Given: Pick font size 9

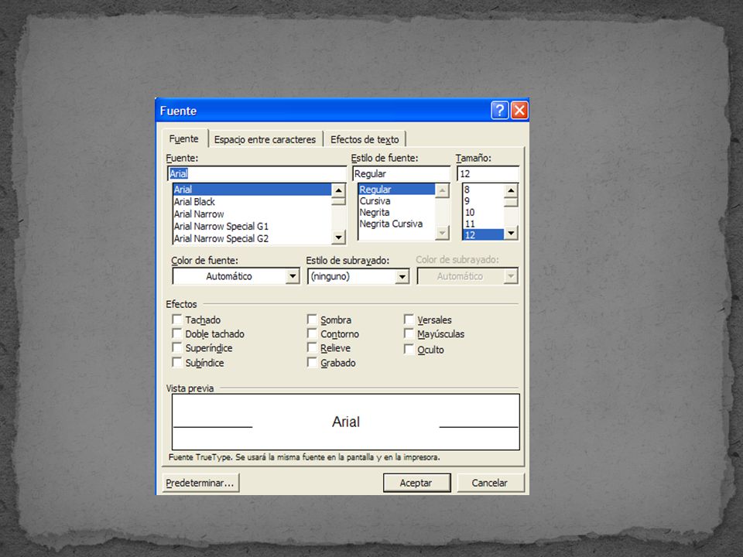Looking at the screenshot, I should [483, 201].
